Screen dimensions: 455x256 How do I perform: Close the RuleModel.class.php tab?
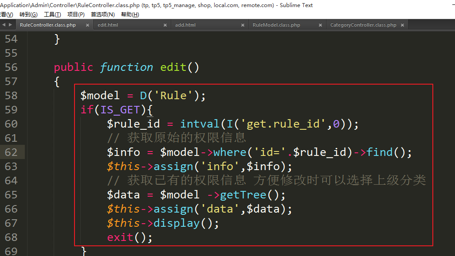320,25
